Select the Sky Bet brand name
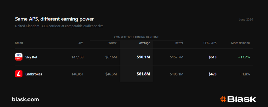The height and width of the screenshot is (107, 268). pyautogui.click(x=31, y=57)
